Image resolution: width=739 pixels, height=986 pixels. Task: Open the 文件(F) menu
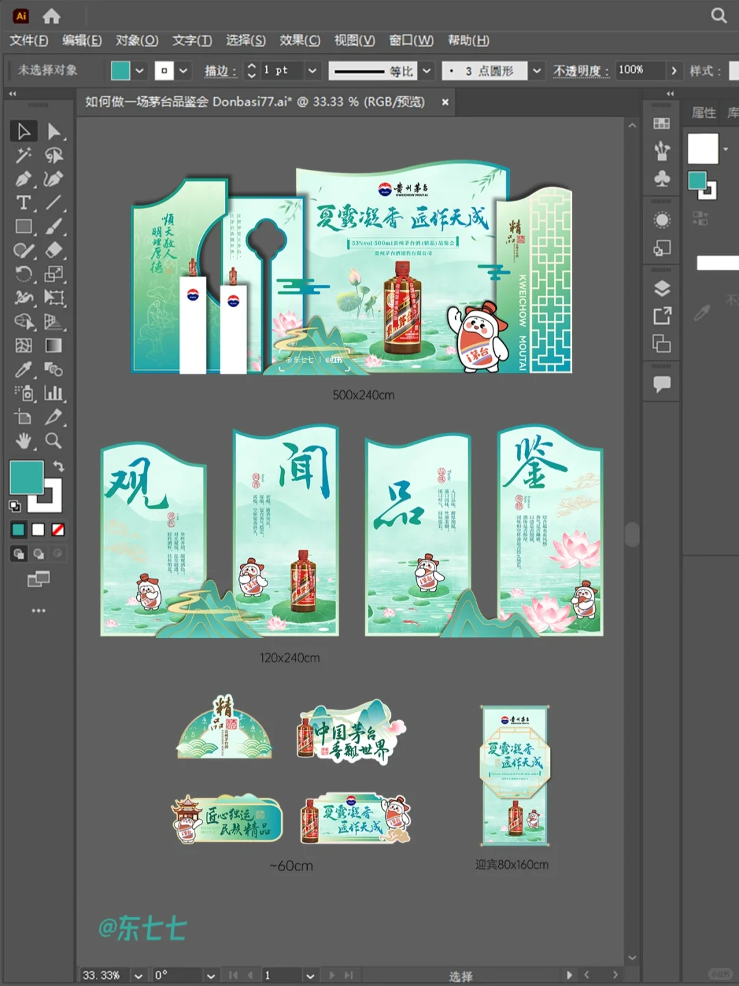coord(29,40)
